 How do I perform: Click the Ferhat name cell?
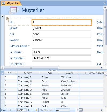coord(51,102)
